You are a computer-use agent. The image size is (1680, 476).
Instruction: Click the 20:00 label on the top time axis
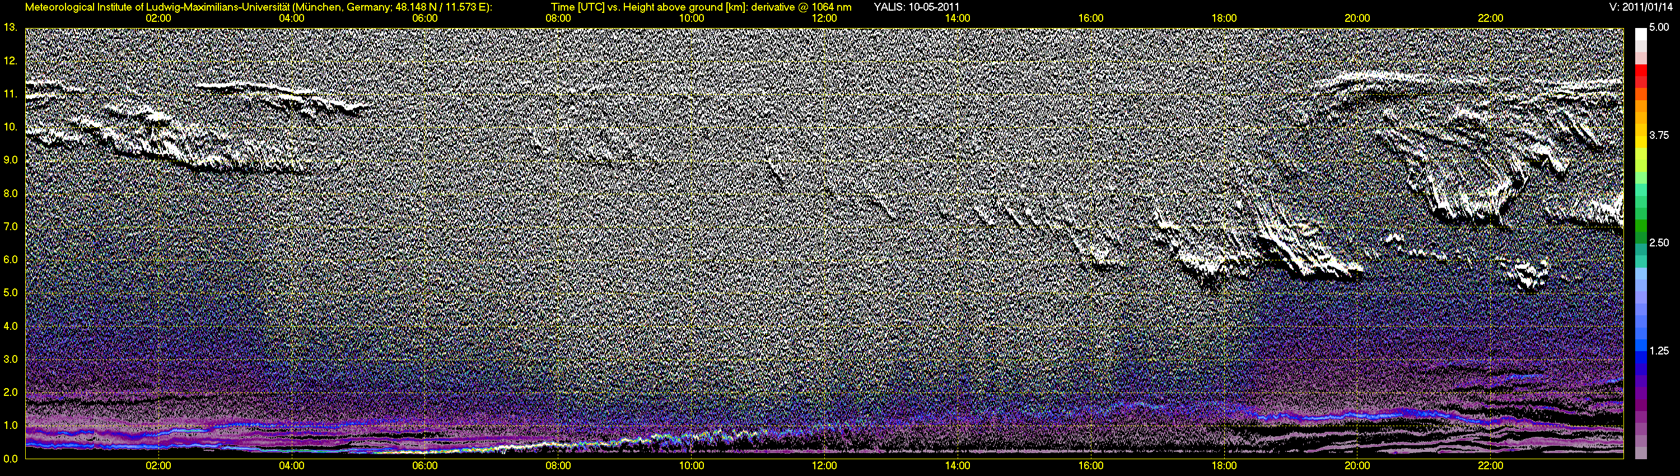(1357, 18)
